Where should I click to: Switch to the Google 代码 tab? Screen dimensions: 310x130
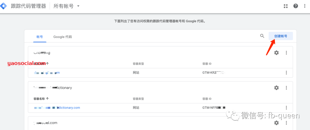point(63,37)
